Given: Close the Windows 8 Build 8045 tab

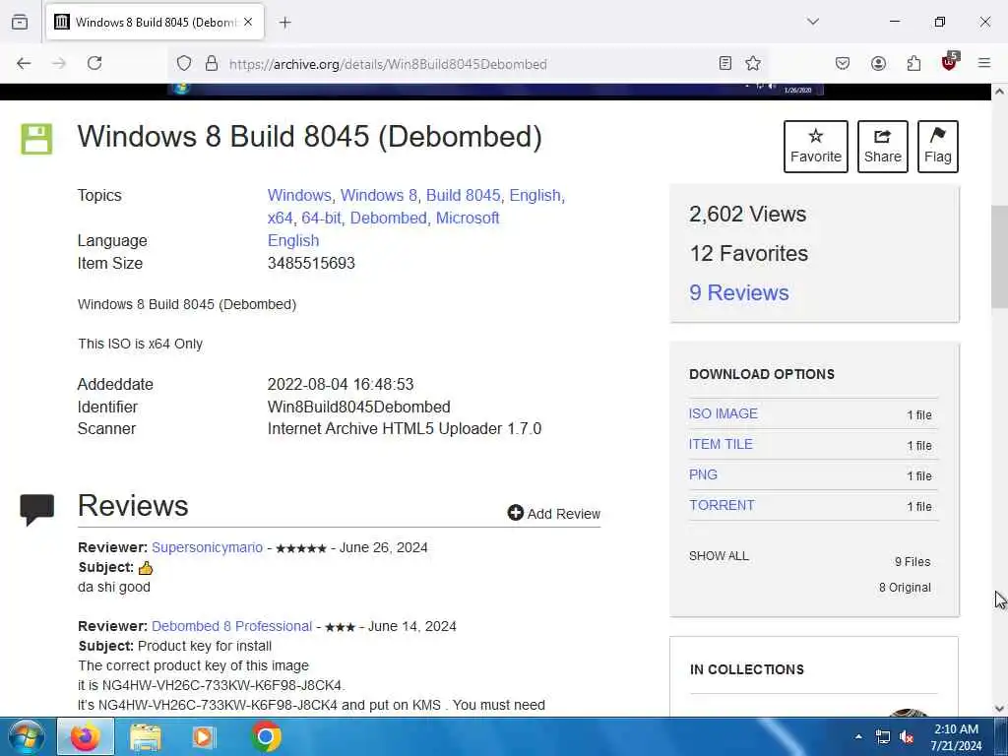Looking at the screenshot, I should (248, 22).
